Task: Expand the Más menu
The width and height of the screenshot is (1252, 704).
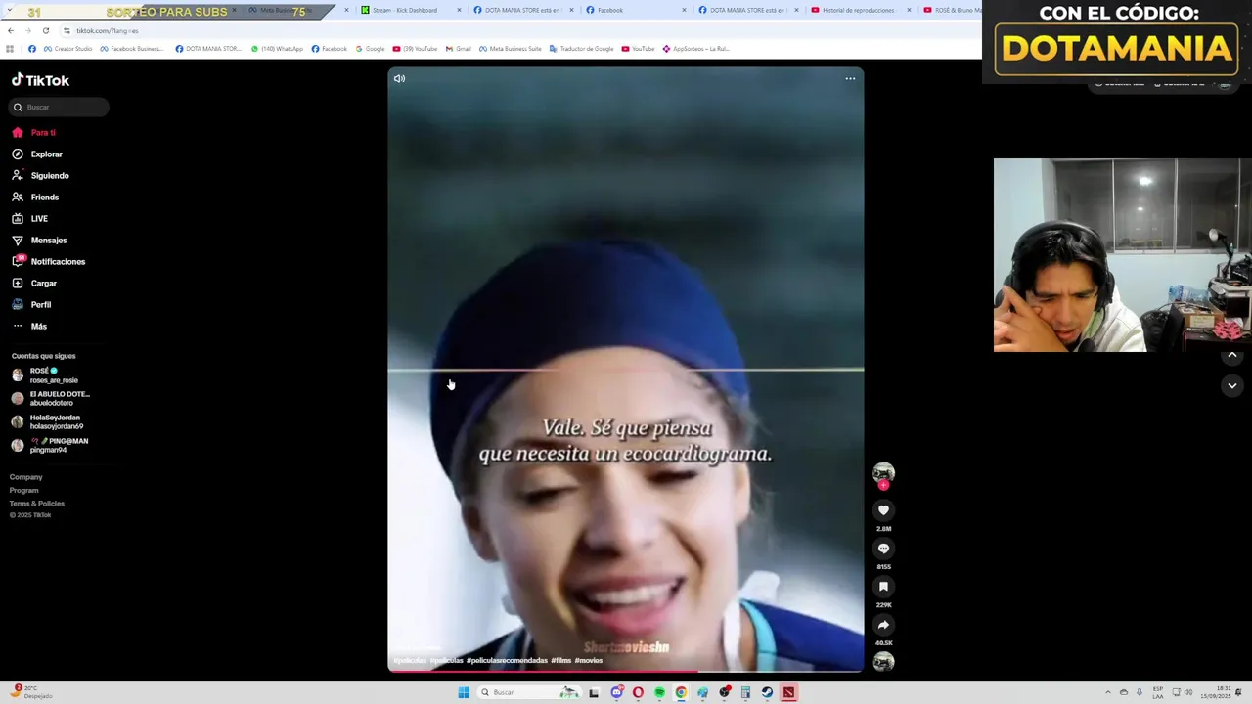Action: (x=29, y=326)
